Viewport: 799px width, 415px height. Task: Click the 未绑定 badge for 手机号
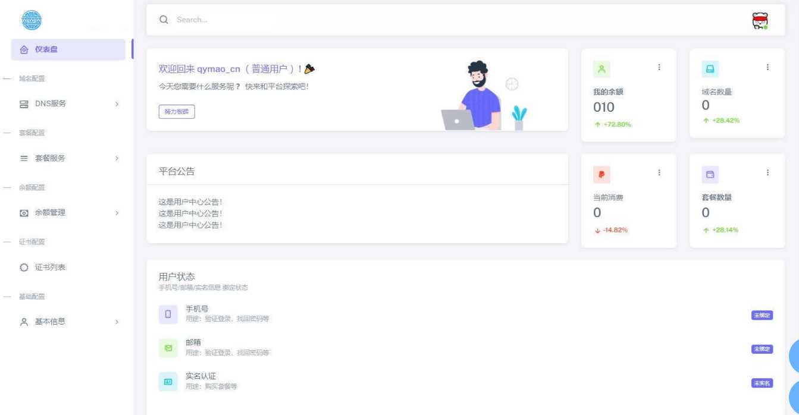tap(762, 315)
